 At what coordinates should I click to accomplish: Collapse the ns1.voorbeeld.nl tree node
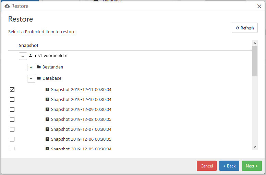pyautogui.click(x=23, y=56)
